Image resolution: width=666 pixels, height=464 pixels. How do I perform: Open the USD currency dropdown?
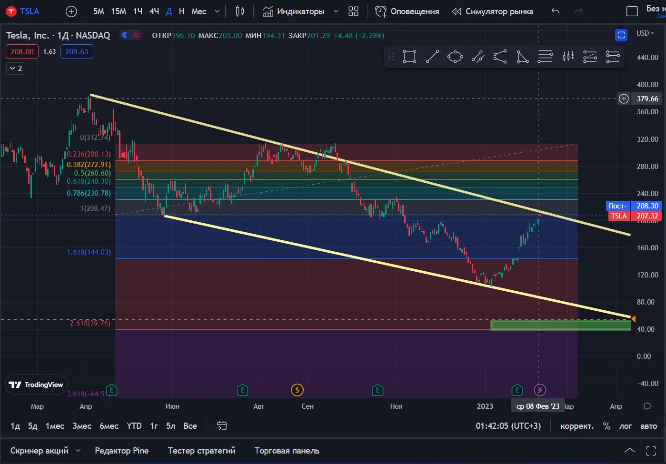coord(646,33)
